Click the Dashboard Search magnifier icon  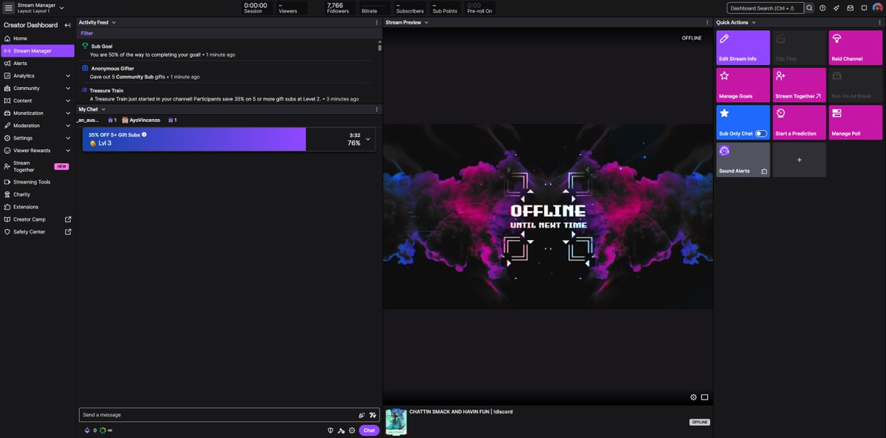pyautogui.click(x=809, y=8)
